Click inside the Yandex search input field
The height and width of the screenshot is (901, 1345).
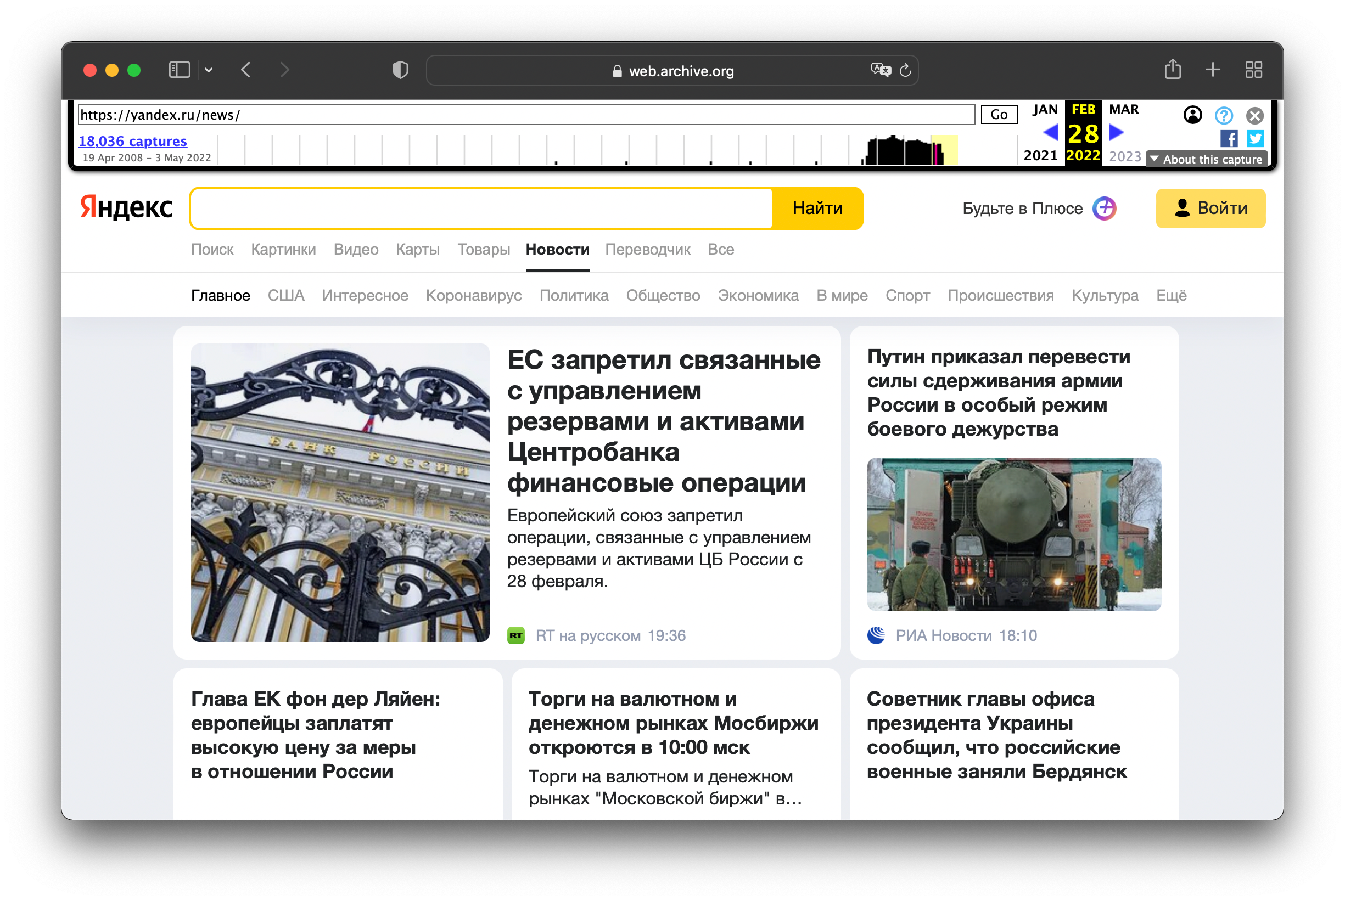[480, 209]
